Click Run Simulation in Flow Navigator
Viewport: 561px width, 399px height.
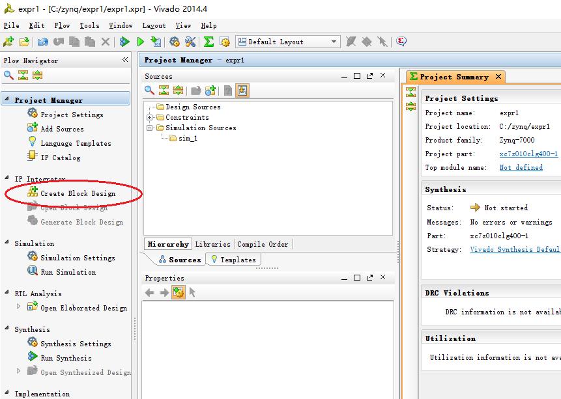point(68,272)
